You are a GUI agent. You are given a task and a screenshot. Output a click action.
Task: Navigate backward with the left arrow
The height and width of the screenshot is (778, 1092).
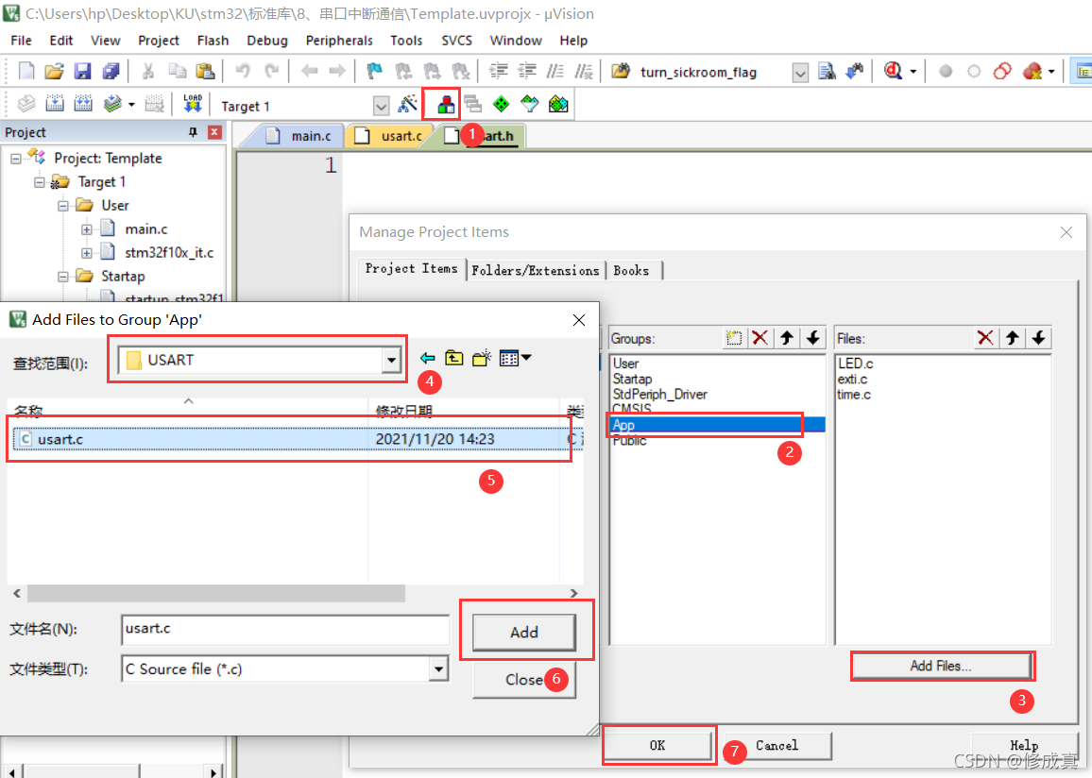coord(309,71)
